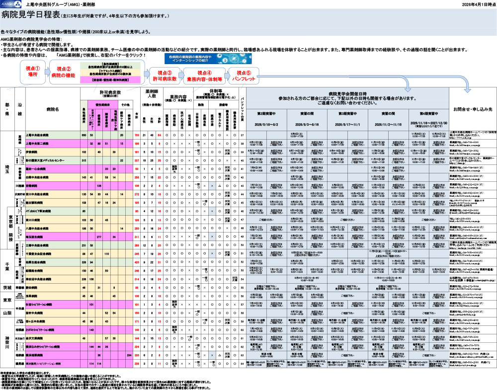Image resolution: width=497 pixels, height=390 pixels.
Task: Click the pink 慢性期病床 column header
Action: click(102, 105)
